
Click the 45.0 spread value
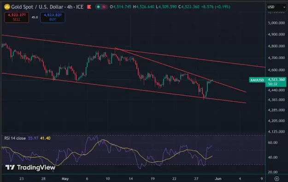pyautogui.click(x=35, y=17)
